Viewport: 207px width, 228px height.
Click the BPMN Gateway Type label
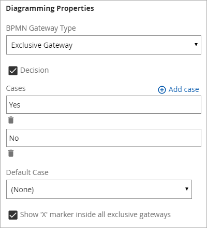pyautogui.click(x=41, y=28)
